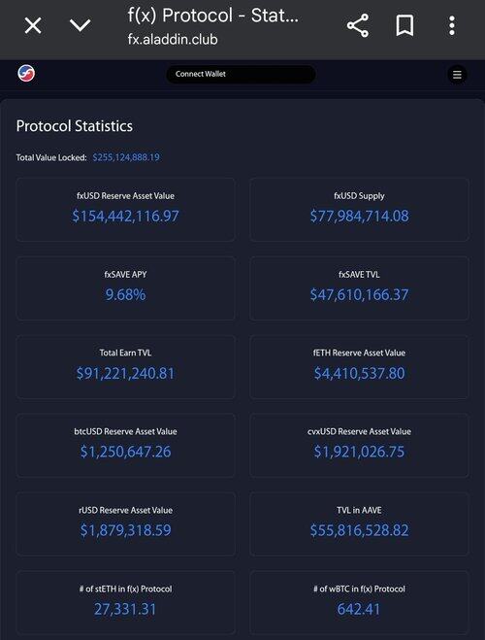Click the f(x) Protocol logo icon

[x=26, y=74]
